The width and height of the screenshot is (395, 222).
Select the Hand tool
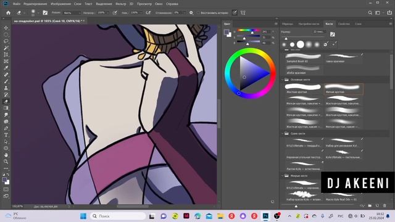tap(6, 155)
